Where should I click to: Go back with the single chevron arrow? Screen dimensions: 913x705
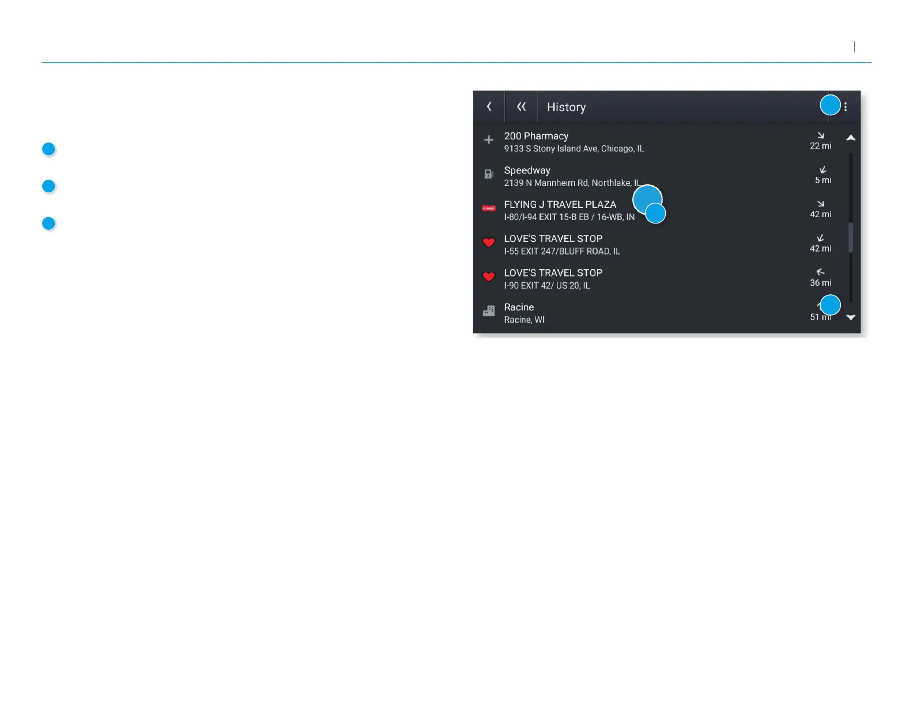pos(489,107)
